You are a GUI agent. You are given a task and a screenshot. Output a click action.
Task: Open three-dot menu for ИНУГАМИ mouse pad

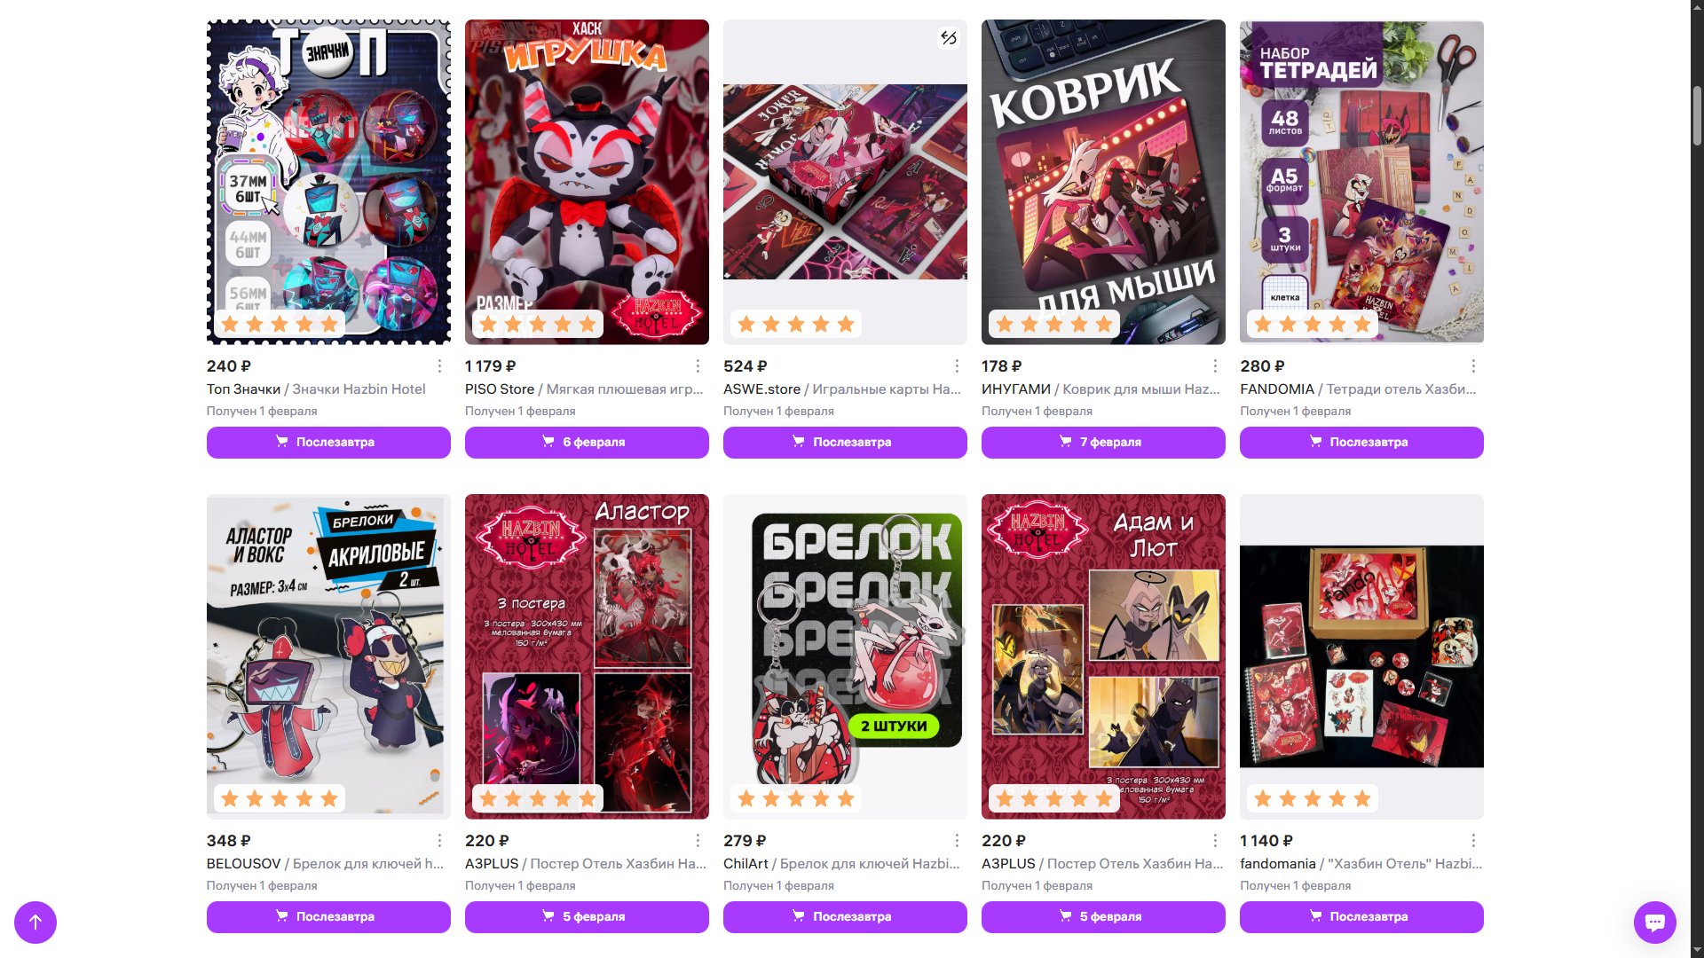pos(1215,366)
